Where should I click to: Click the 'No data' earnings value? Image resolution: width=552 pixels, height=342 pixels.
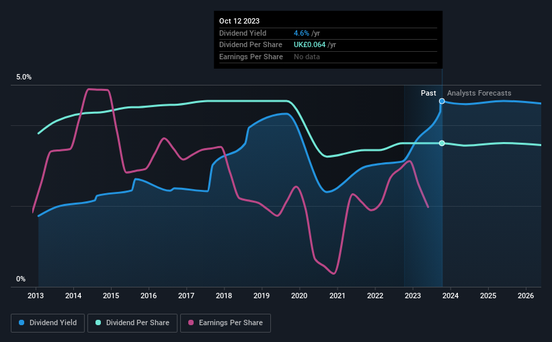pyautogui.click(x=307, y=57)
